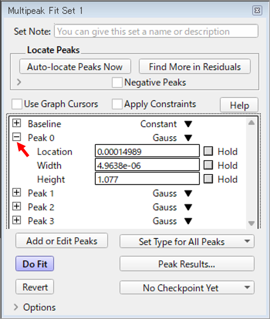Viewport: 270px width, 319px height.
Task: Expand the Peak 2 plus icon
Action: 16,206
